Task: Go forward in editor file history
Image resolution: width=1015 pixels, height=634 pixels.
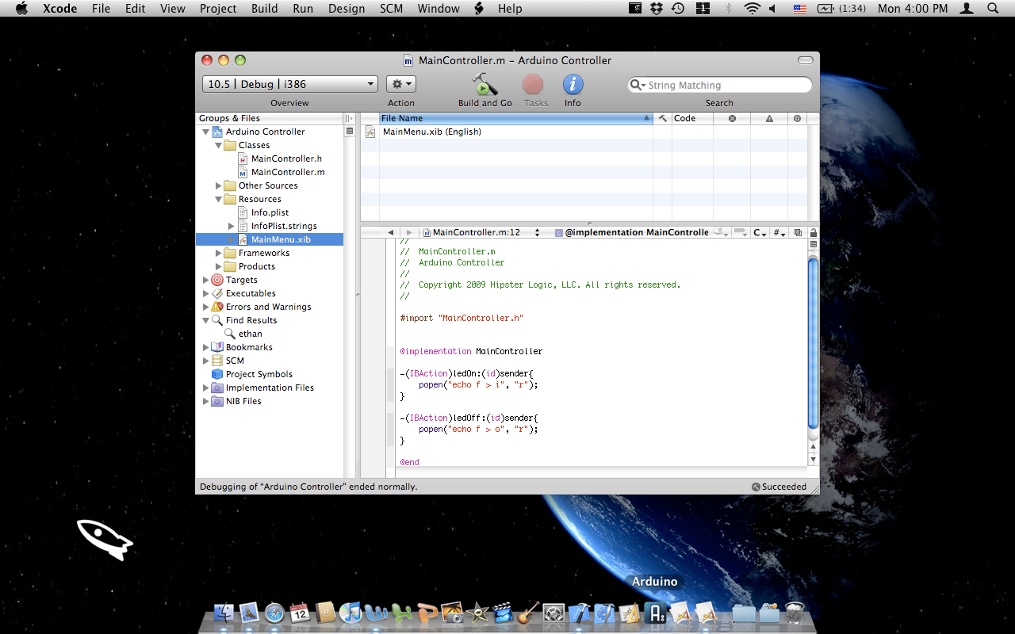Action: click(409, 232)
